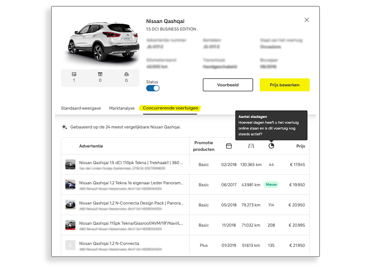
Task: Click the yellow Prijs bewerken button
Action: click(284, 85)
